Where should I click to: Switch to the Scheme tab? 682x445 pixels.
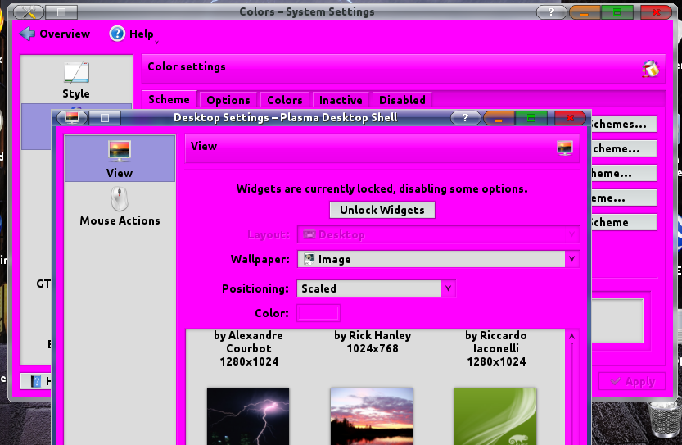(x=169, y=100)
